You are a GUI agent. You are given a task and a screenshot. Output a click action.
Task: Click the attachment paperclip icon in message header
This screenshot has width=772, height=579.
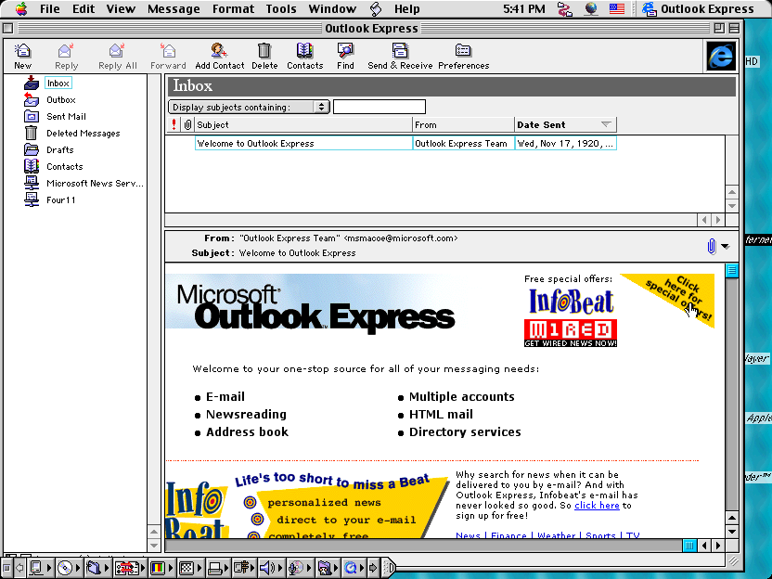click(711, 246)
